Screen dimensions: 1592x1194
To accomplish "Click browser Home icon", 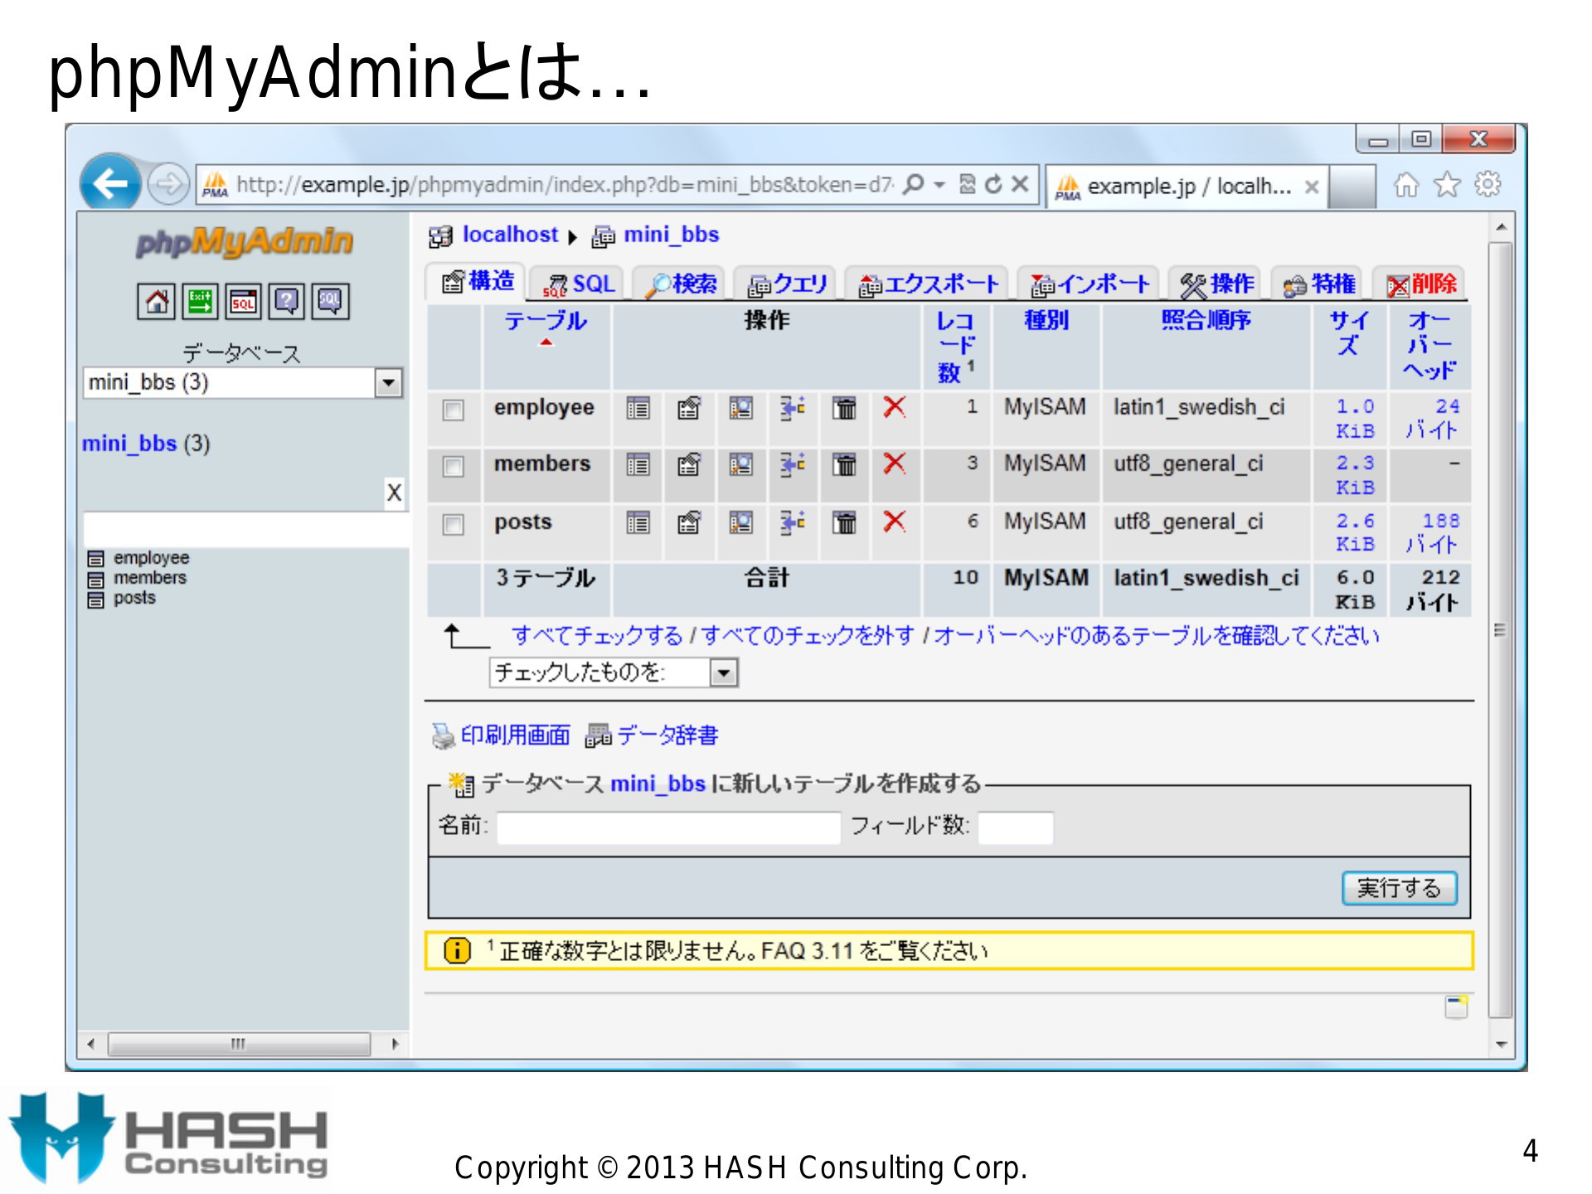I will [x=1405, y=184].
